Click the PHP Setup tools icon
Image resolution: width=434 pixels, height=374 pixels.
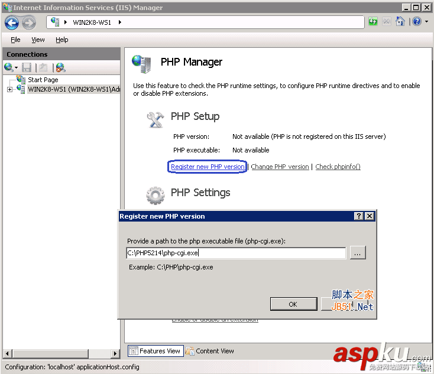coord(156,119)
